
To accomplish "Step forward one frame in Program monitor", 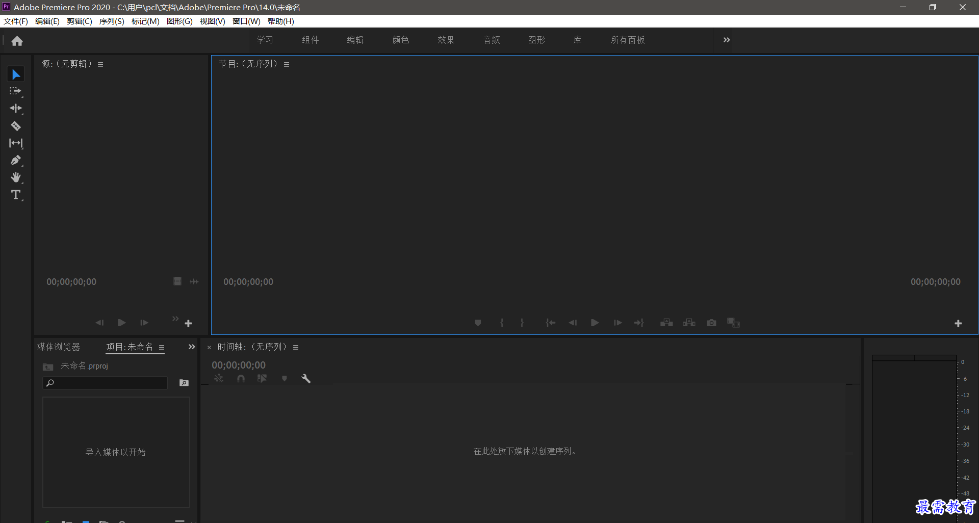I will pos(617,323).
